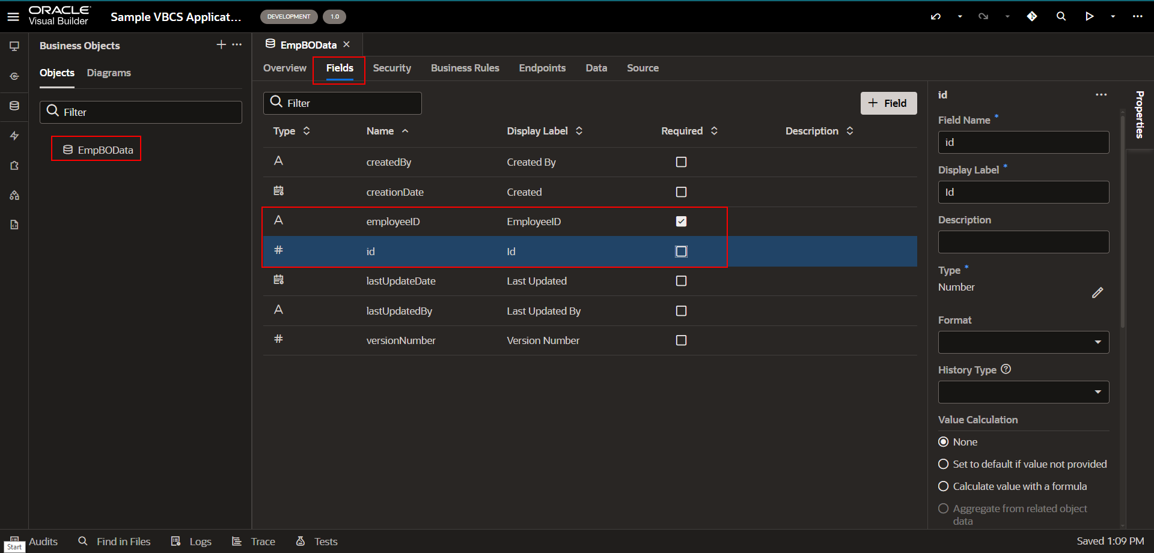1154x553 pixels.
Task: Toggle Required checkbox for createdBy
Action: [x=681, y=162]
